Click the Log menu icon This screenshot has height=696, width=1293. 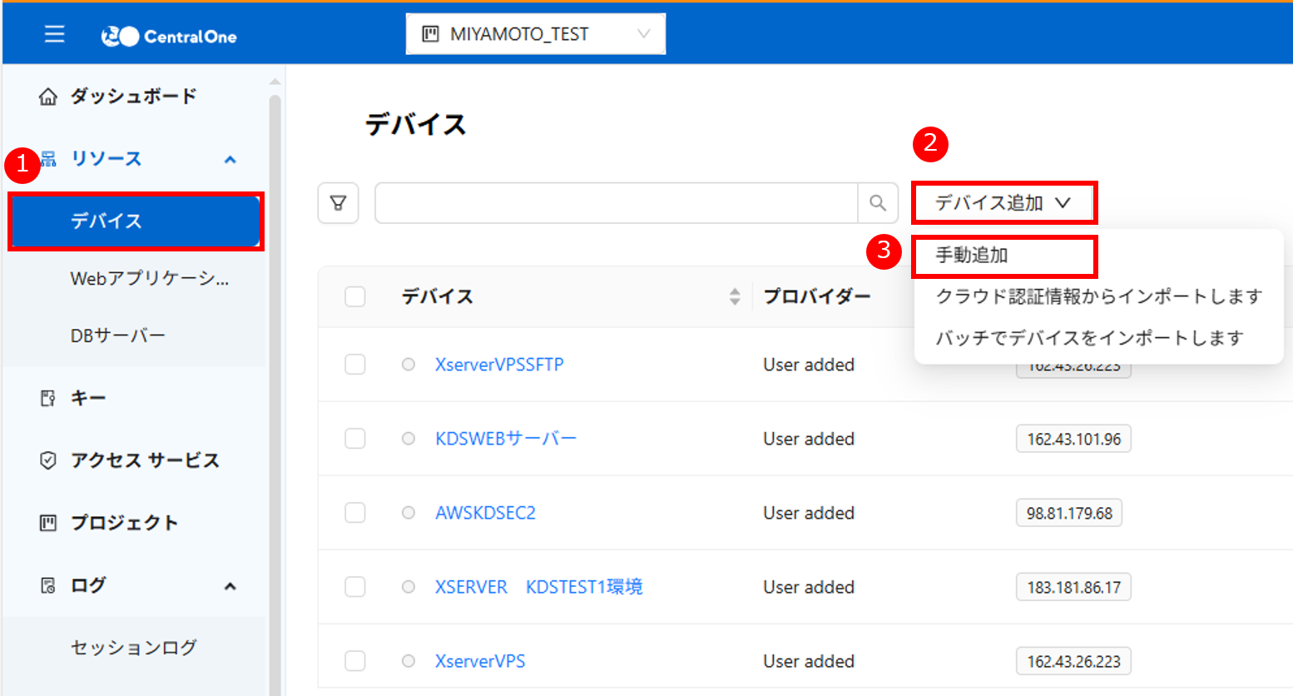coord(48,585)
